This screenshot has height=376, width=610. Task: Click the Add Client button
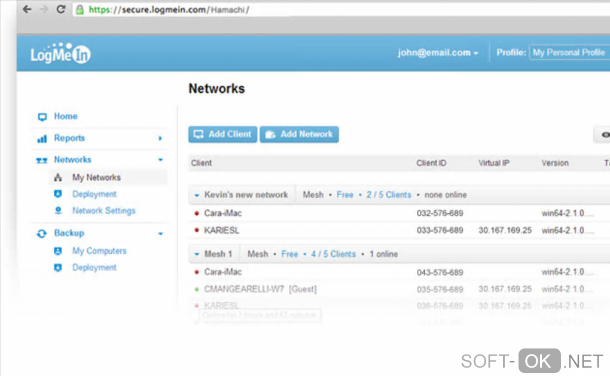[223, 135]
